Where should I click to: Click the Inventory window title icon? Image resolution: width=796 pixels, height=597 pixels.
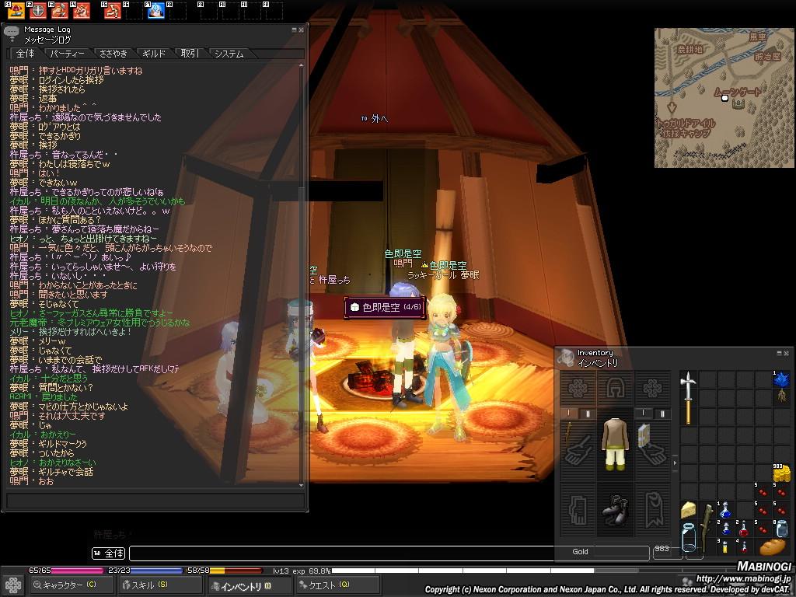click(566, 358)
